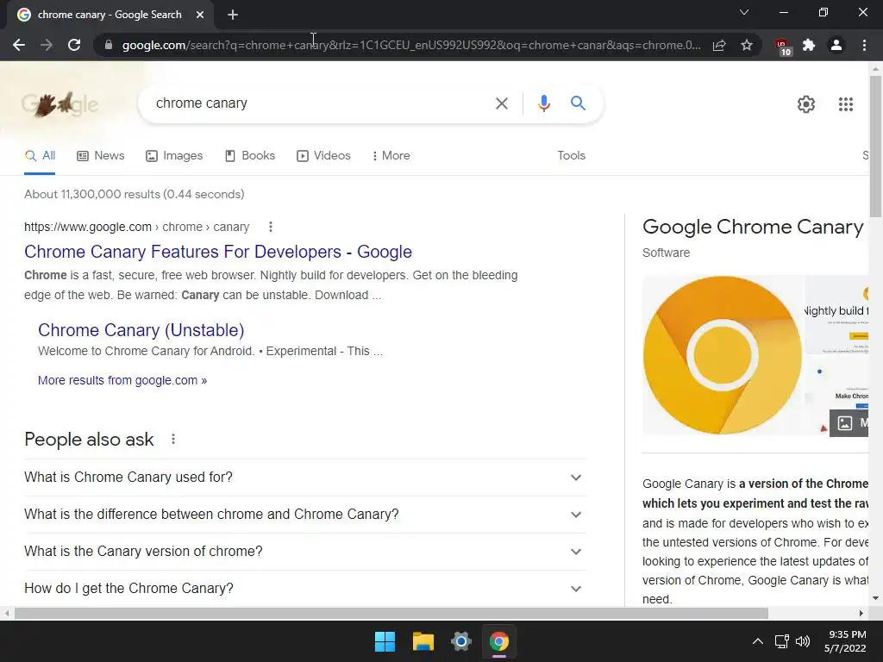Image resolution: width=883 pixels, height=662 pixels.
Task: Open the More search categories menu
Action: point(391,156)
